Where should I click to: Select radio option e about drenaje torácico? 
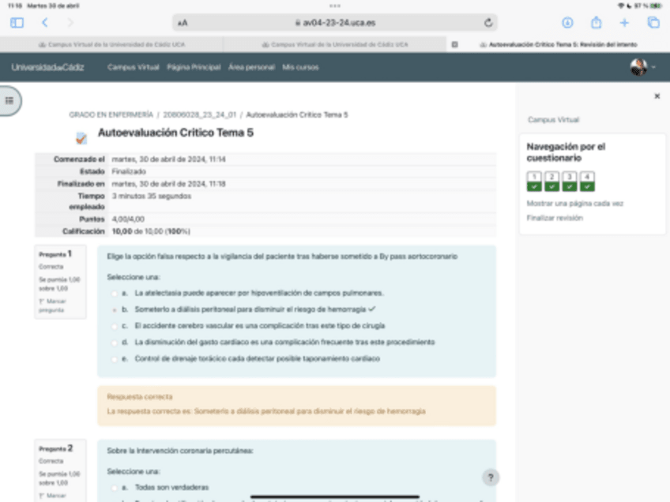coord(114,358)
